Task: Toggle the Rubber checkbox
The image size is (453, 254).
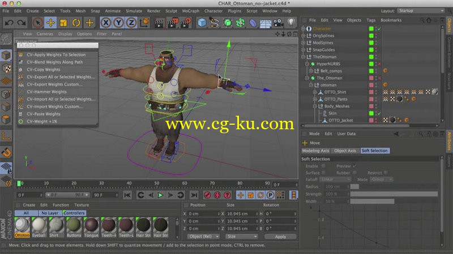Action: (x=354, y=173)
